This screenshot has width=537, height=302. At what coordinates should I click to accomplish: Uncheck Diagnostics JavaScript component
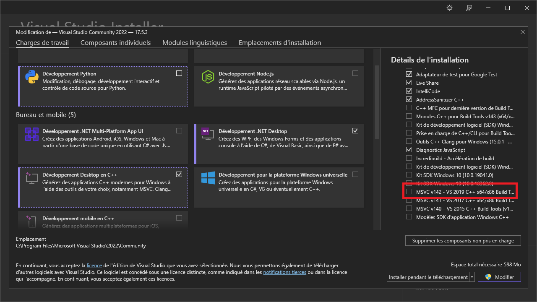(x=409, y=150)
